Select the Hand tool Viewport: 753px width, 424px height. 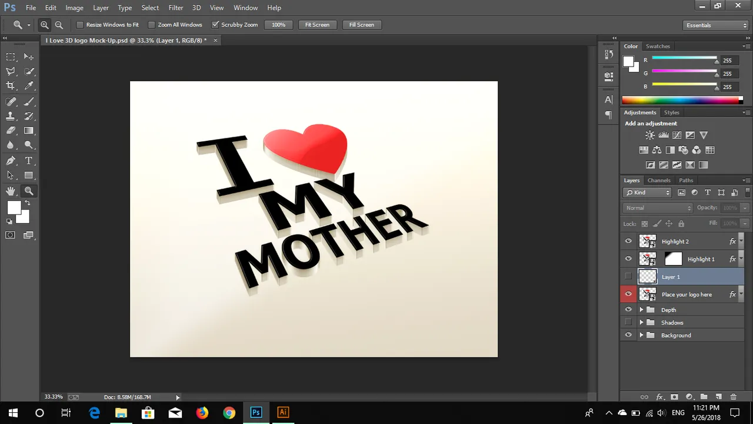pyautogui.click(x=11, y=191)
